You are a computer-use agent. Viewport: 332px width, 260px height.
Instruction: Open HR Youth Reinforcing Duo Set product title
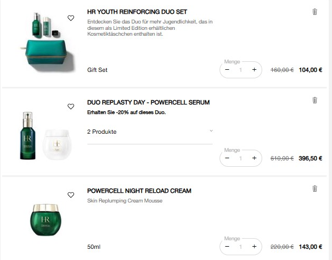[137, 12]
